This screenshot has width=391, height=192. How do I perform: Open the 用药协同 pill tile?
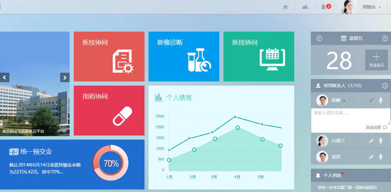coord(109,111)
